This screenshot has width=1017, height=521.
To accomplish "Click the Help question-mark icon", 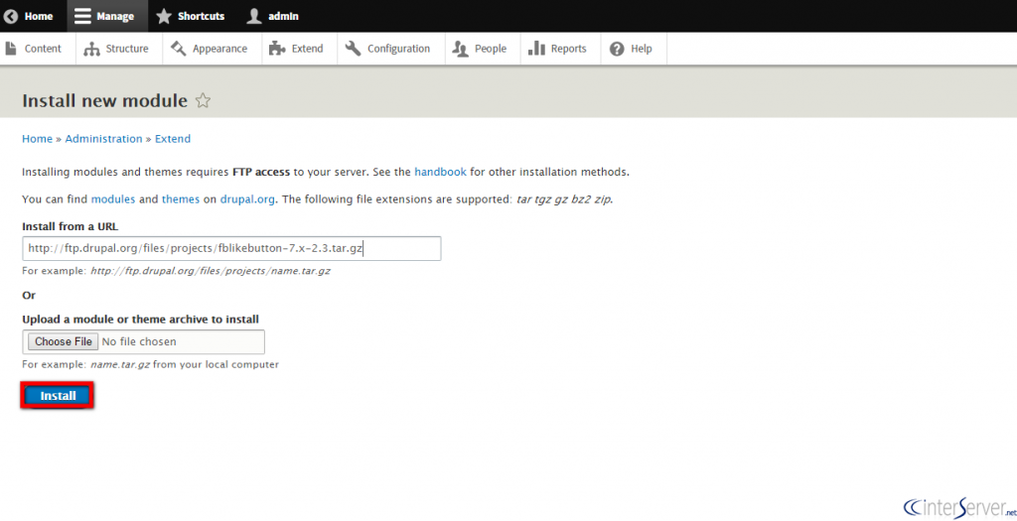I will coord(617,49).
